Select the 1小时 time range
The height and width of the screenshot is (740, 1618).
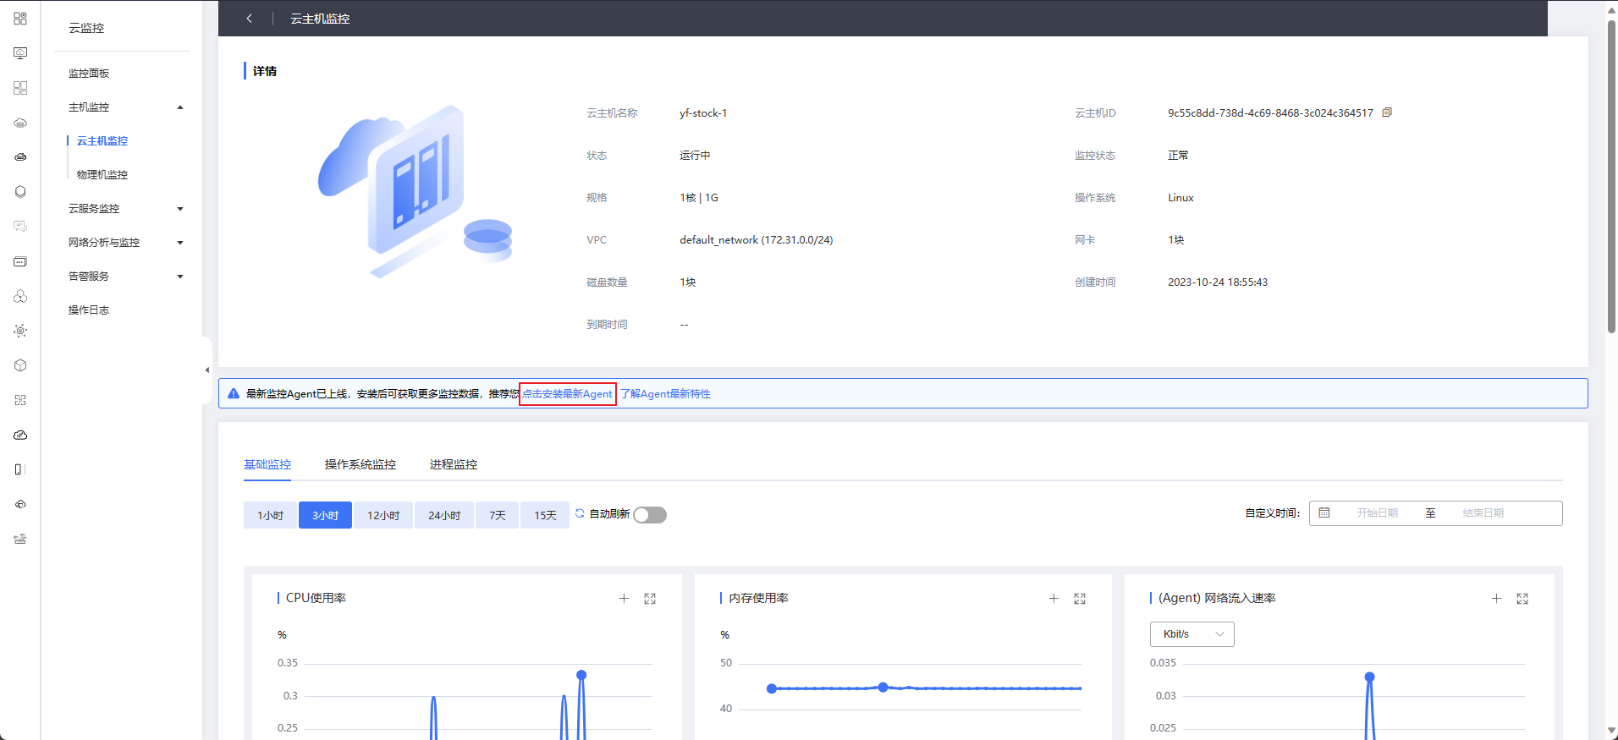270,515
